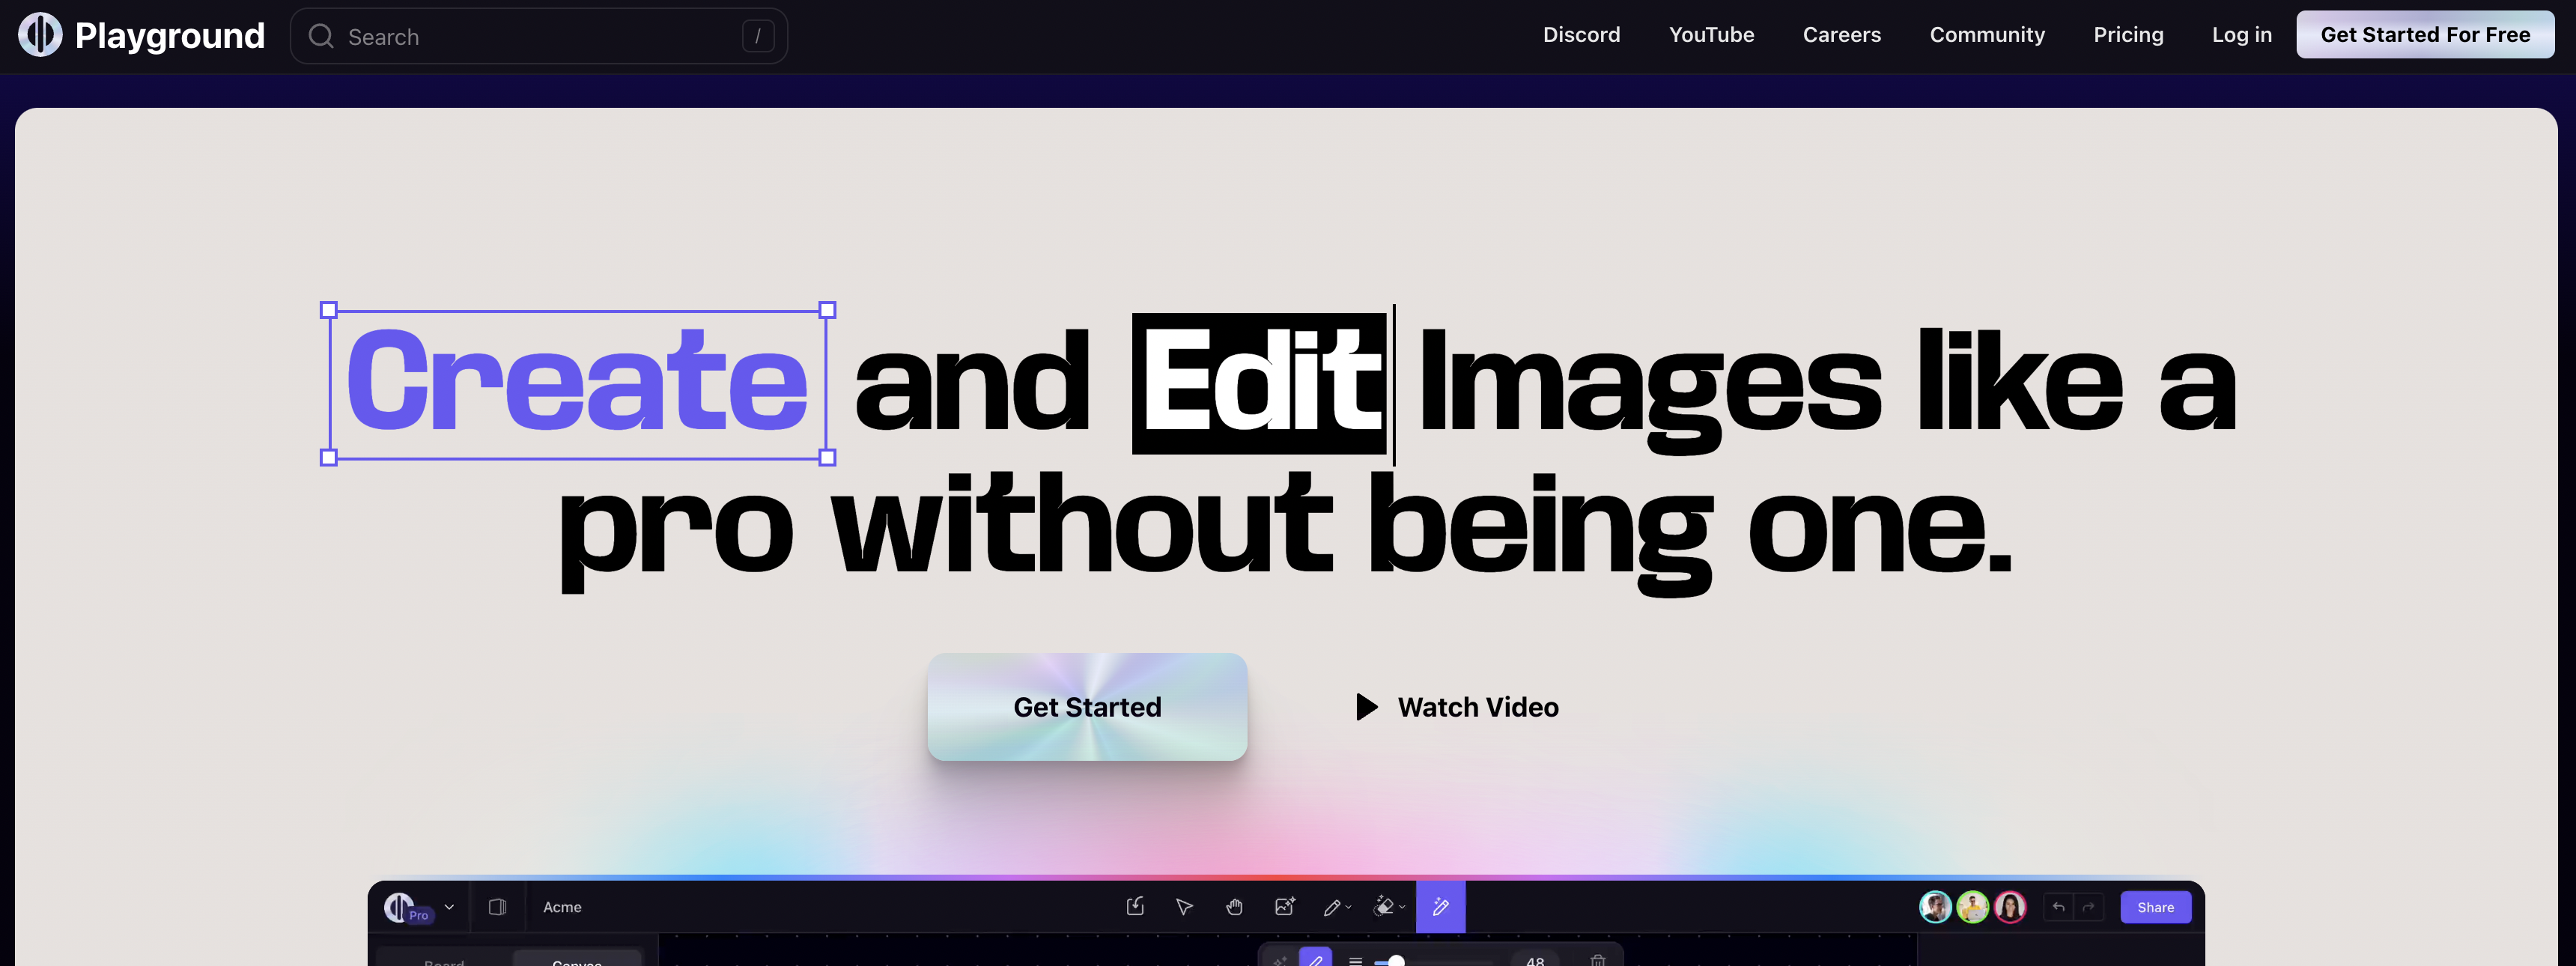Select the generate image sparkle tool
This screenshot has height=966, width=2576.
1285,906
